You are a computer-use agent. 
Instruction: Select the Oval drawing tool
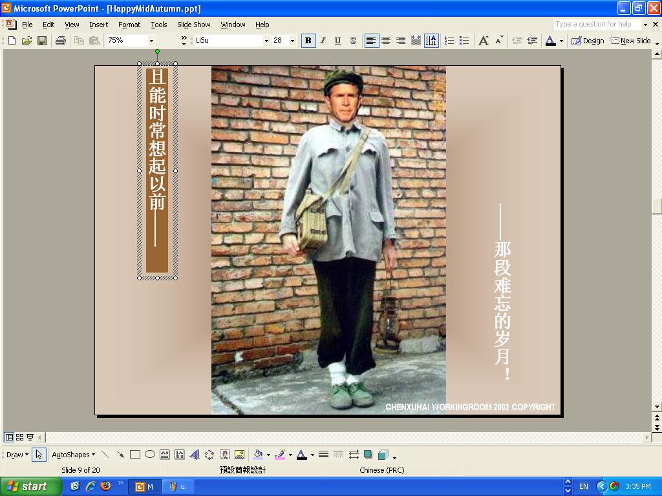(x=150, y=455)
